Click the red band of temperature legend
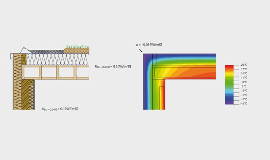Screen dimensions: 270x160 [x=229, y=67]
